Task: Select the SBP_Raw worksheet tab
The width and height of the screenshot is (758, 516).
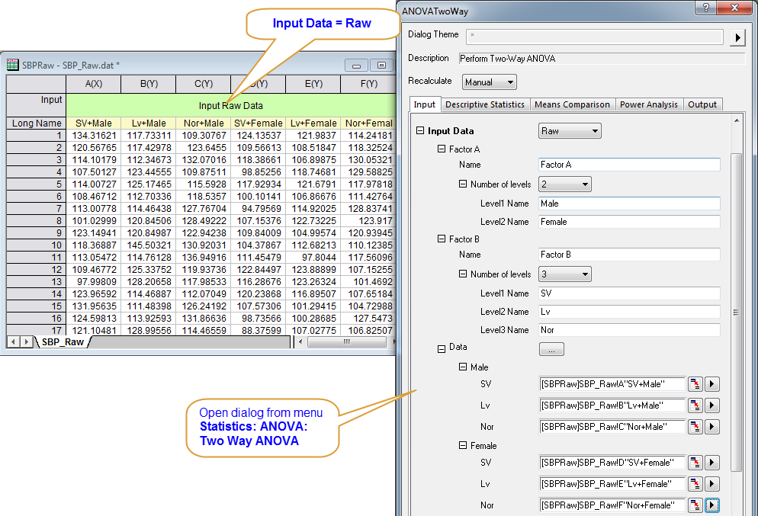Action: click(x=63, y=342)
